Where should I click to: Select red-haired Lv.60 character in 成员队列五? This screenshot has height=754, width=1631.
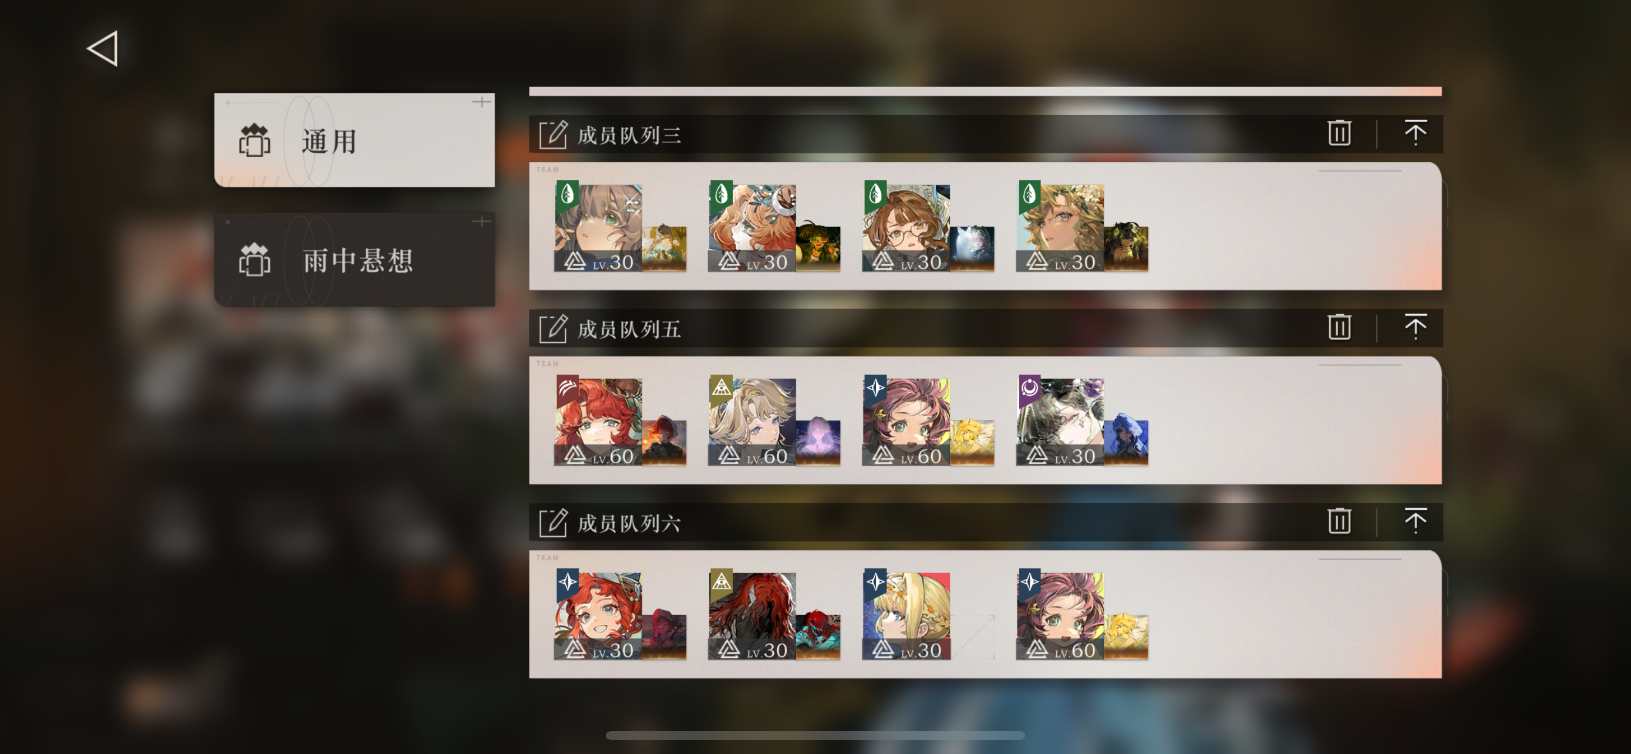click(598, 422)
